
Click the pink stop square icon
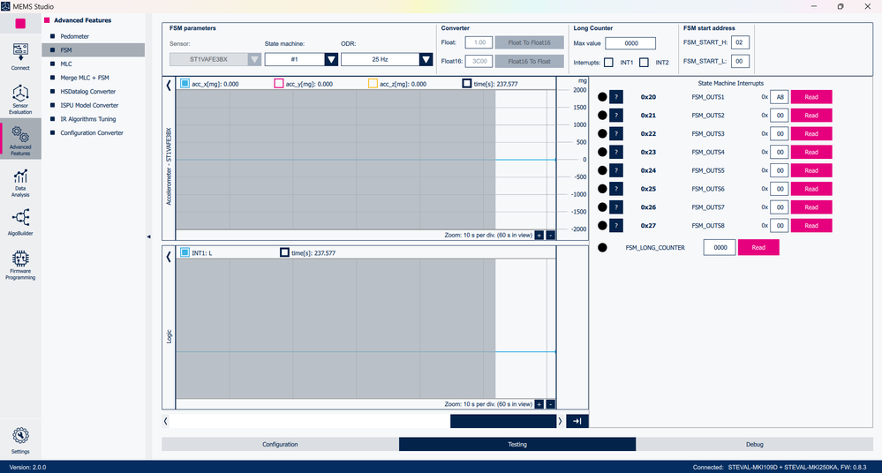(20, 24)
